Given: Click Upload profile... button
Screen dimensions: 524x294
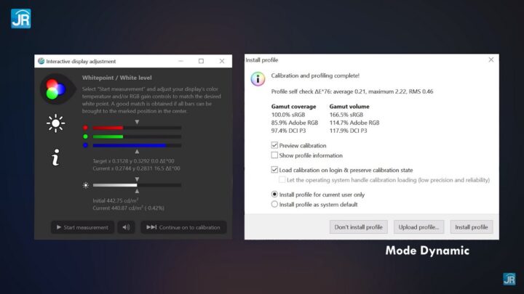Looking at the screenshot, I should [x=418, y=227].
